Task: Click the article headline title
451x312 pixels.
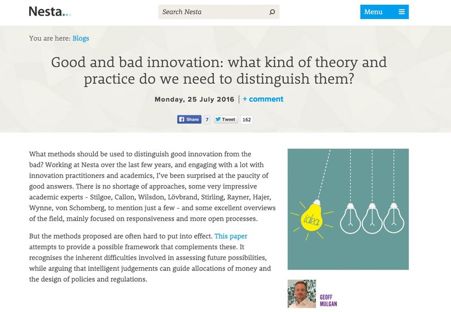Action: [219, 71]
